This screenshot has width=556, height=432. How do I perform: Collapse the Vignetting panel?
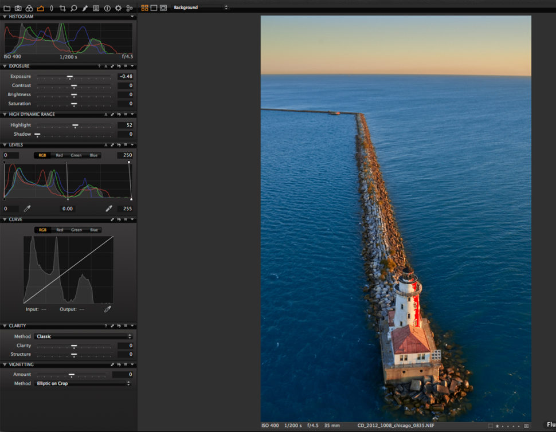pos(5,364)
